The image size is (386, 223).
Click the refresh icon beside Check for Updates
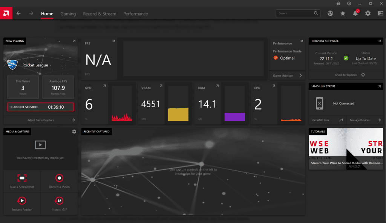363,75
